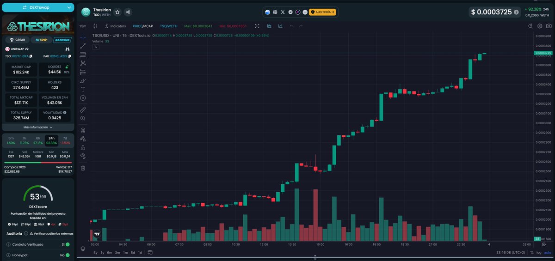Open the 15m timeframe selector
Viewport: 555px width, 261px height.
(x=83, y=26)
